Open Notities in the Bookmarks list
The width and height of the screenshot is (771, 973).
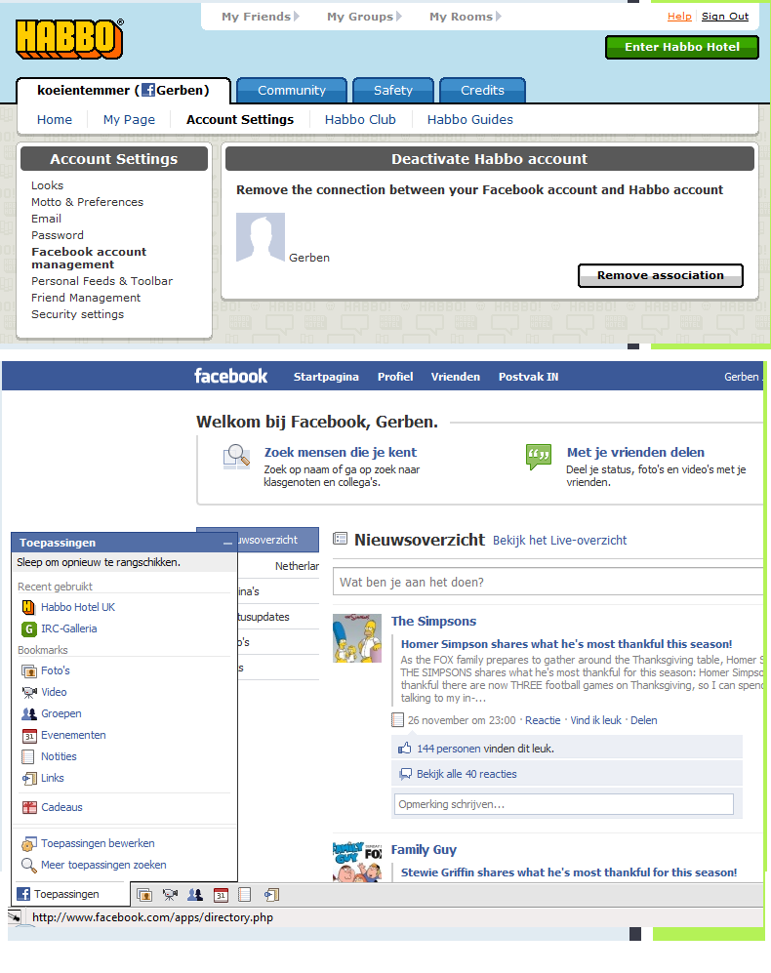59,756
